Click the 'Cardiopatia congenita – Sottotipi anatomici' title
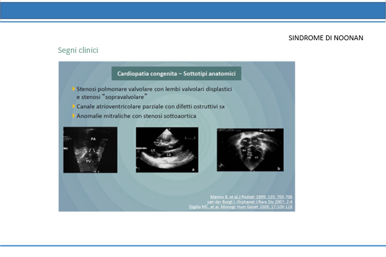386x257 pixels. tap(176, 74)
